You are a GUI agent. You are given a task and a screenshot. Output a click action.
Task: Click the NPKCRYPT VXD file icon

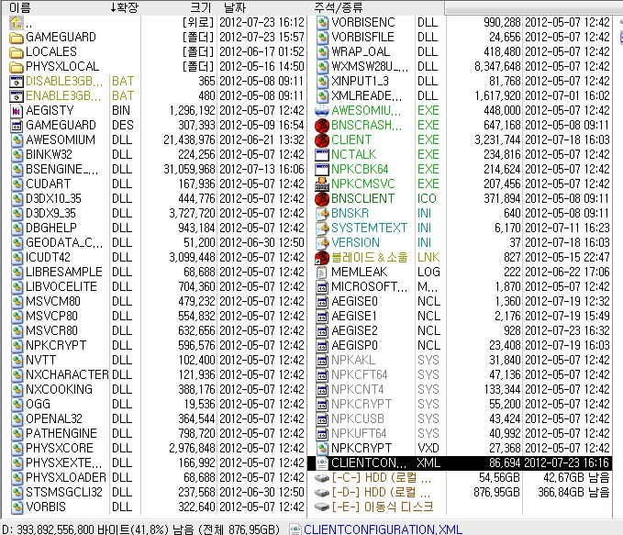pos(322,449)
